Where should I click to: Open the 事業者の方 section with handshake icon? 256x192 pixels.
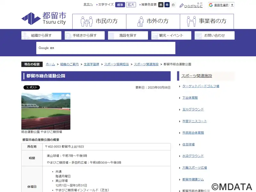207,21
